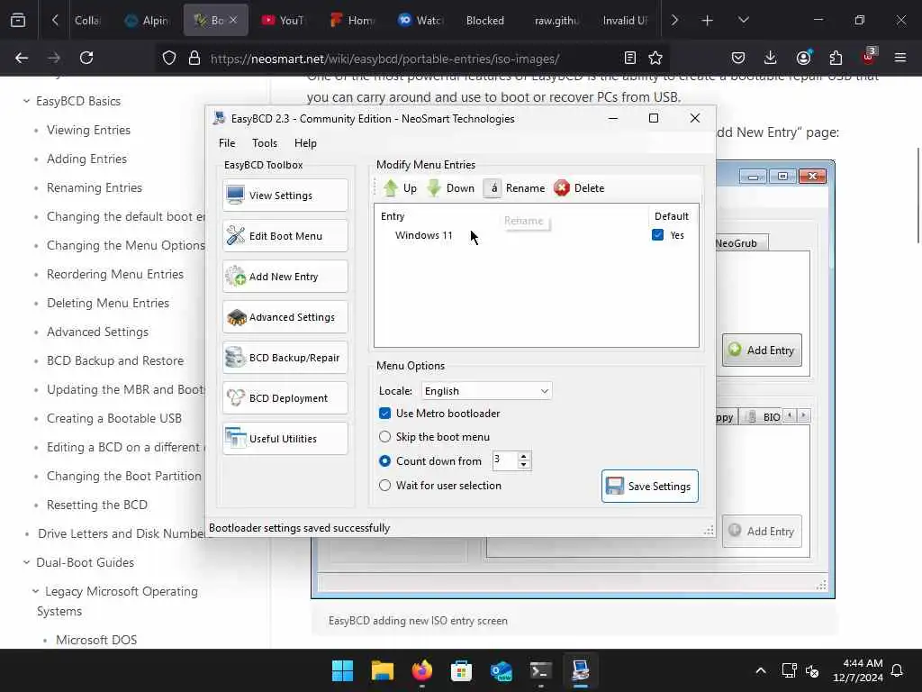Open a new Firefox tab

pyautogui.click(x=708, y=21)
